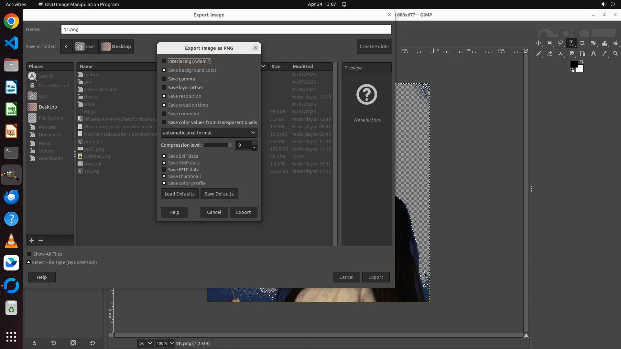Select the Eraser tool

click(x=550, y=54)
